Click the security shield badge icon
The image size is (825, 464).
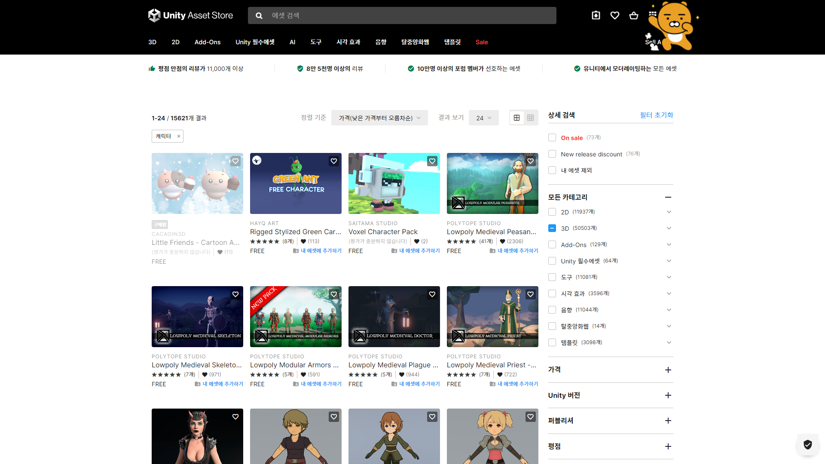point(807,445)
